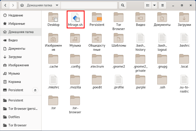Open the .gnupg folder
Image resolution: width=196 pixels, height=131 pixels.
pyautogui.click(x=162, y=59)
